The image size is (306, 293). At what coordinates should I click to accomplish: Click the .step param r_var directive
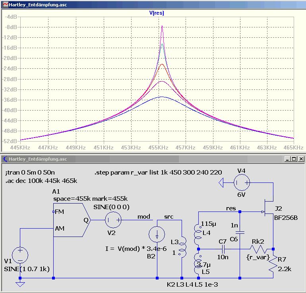[158, 173]
